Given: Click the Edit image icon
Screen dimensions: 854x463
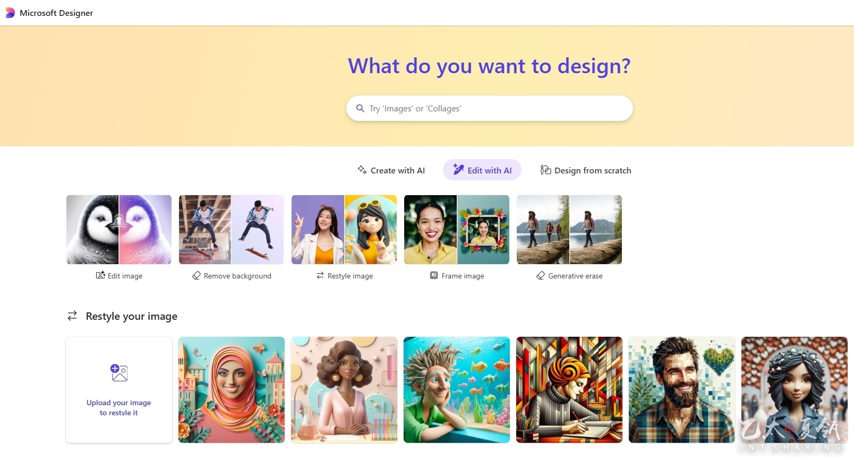Looking at the screenshot, I should [x=100, y=275].
